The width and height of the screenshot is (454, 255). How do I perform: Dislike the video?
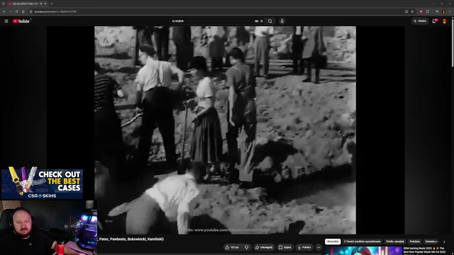tap(247, 247)
